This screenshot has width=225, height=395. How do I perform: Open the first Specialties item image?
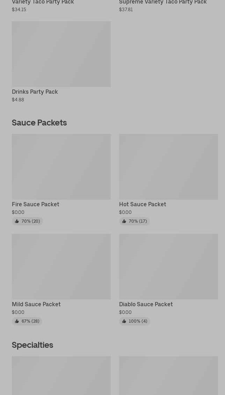[x=61, y=376]
